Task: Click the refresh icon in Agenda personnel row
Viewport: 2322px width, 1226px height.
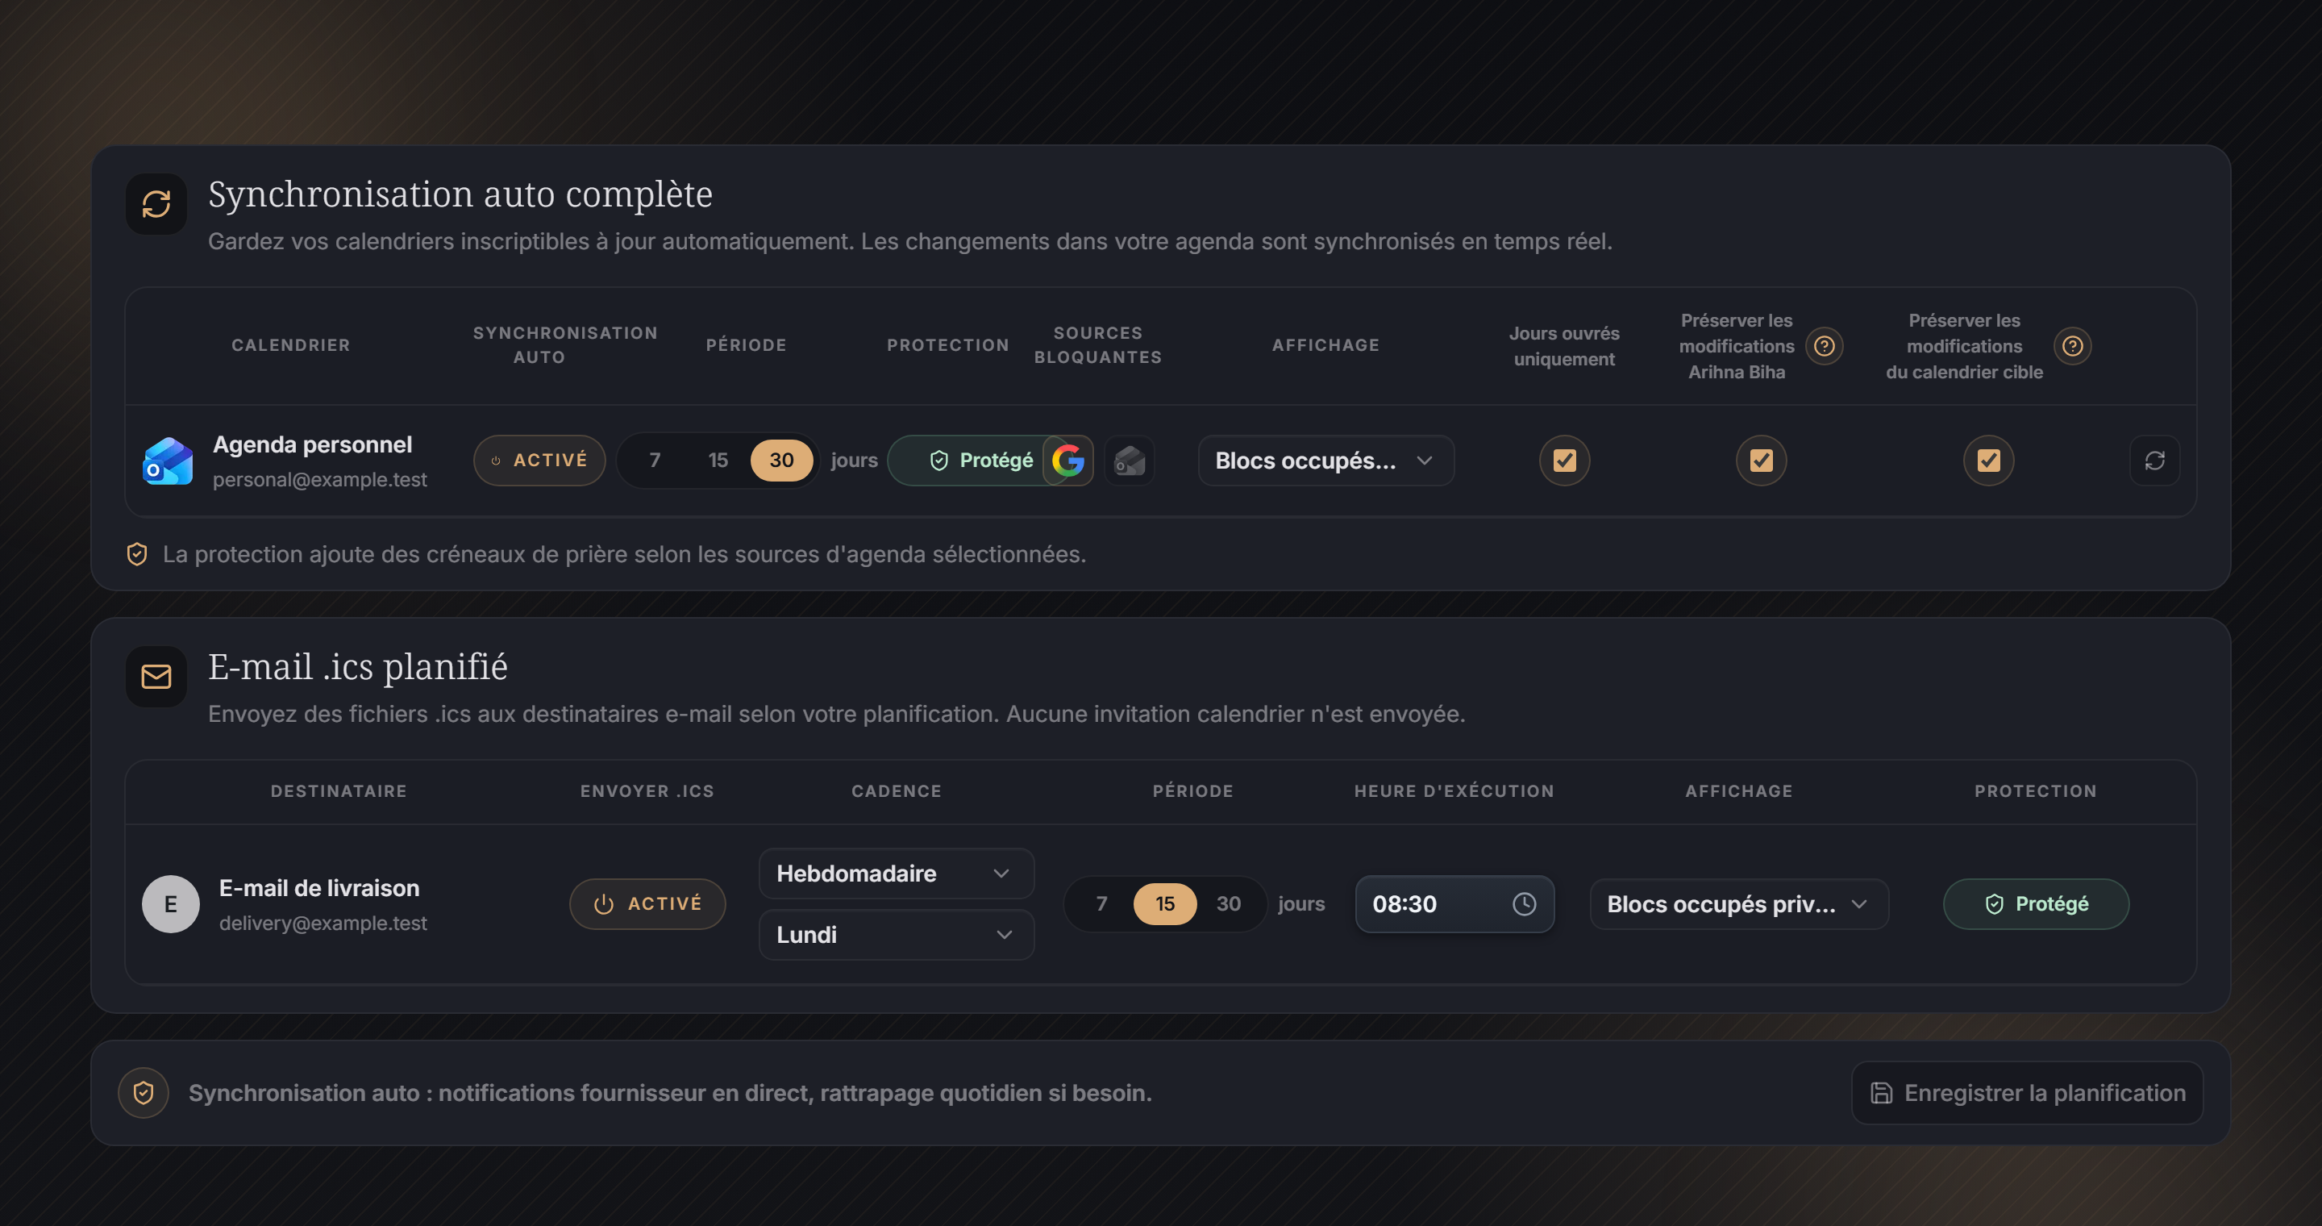Action: [2154, 461]
